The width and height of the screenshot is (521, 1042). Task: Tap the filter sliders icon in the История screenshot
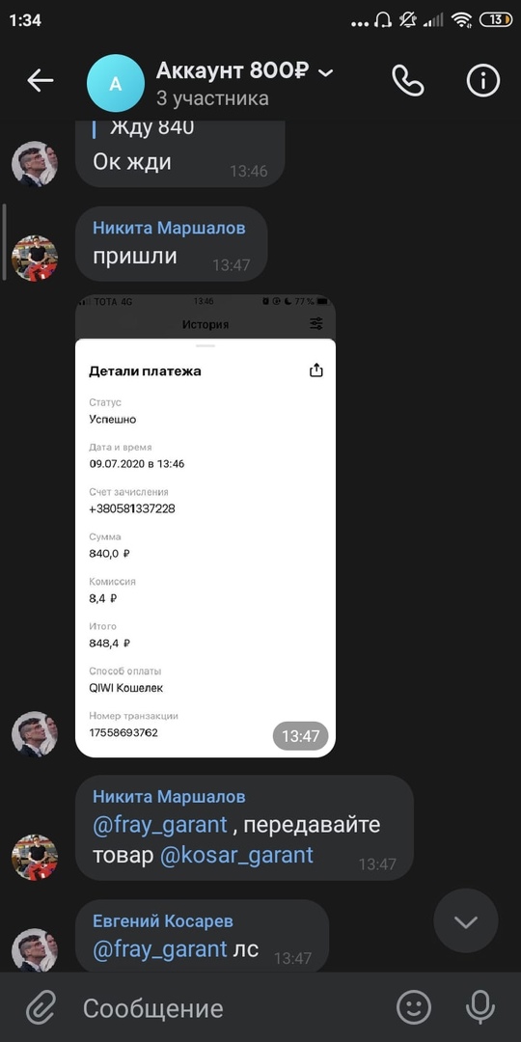[316, 324]
